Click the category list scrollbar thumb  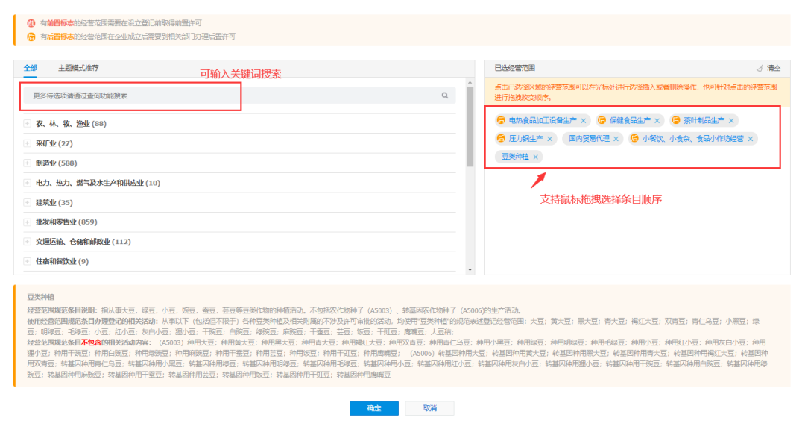tap(470, 126)
